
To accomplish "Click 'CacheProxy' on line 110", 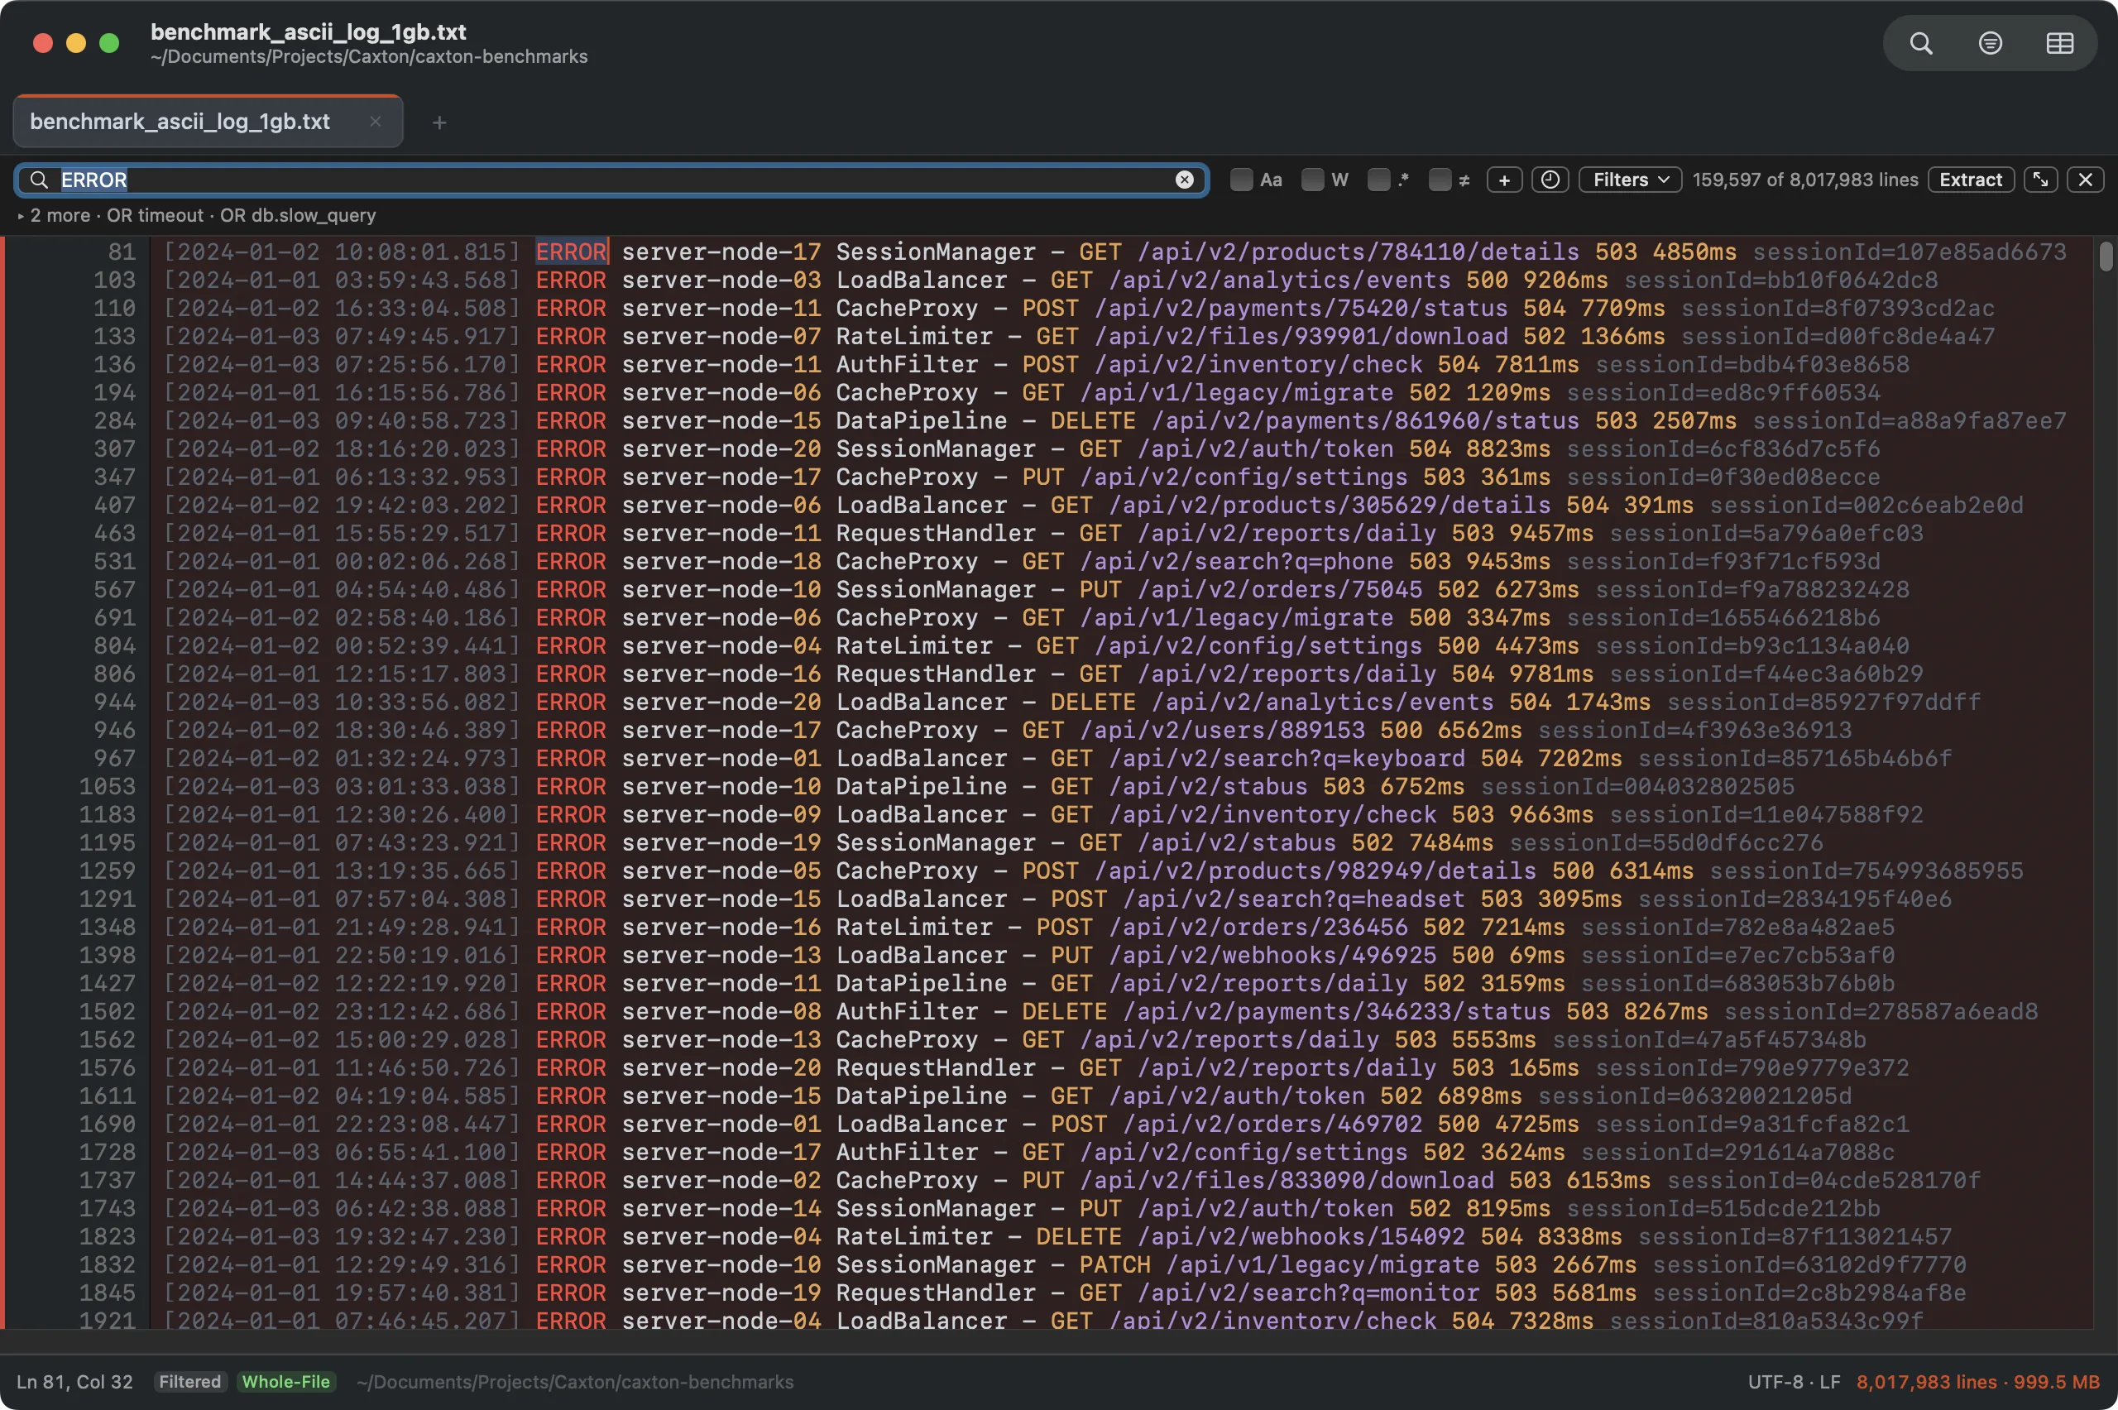I will (x=907, y=308).
